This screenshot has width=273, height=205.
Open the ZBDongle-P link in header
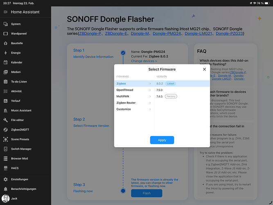point(90,34)
